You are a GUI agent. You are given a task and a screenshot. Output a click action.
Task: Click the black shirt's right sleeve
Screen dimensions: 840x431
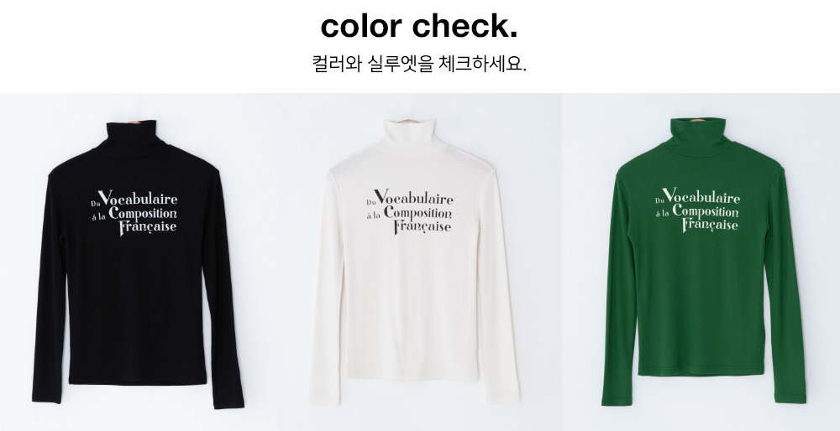(x=223, y=292)
